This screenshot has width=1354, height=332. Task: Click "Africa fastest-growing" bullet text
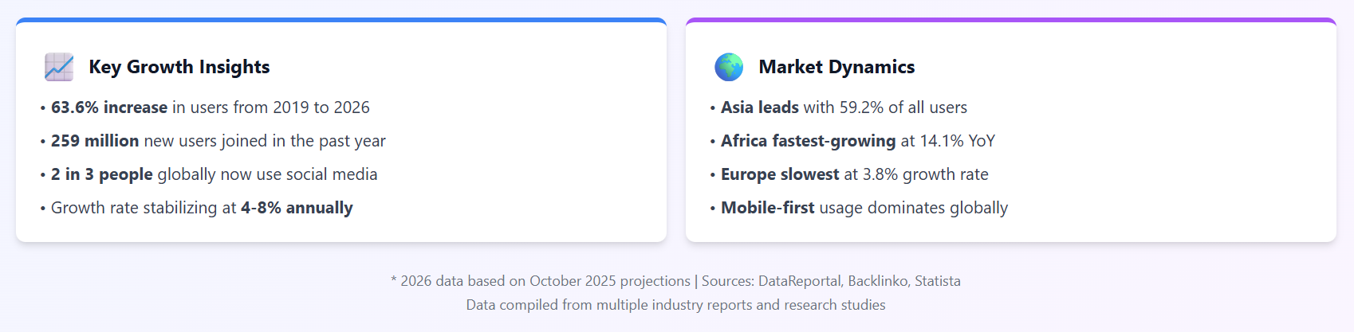pos(809,141)
